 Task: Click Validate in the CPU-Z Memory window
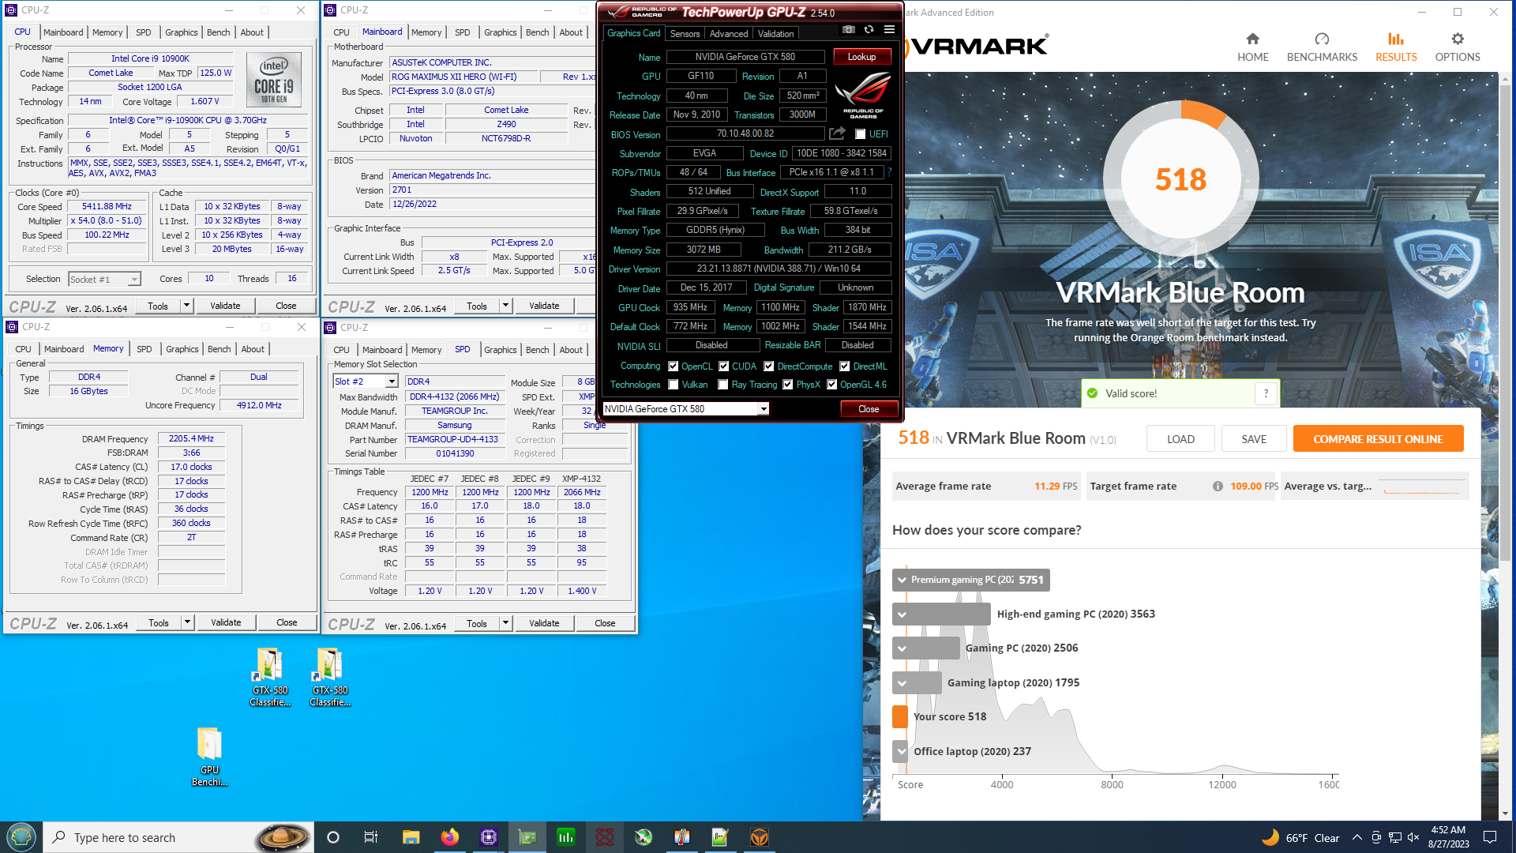(x=226, y=622)
